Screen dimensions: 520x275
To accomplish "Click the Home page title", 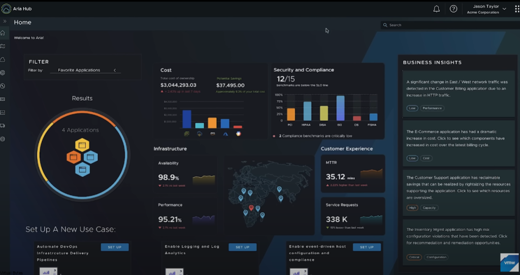I will pos(22,22).
